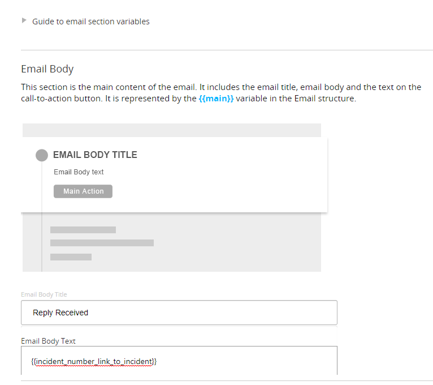Open the Guide to email section variables text
Image resolution: width=433 pixels, height=385 pixels.
(91, 22)
